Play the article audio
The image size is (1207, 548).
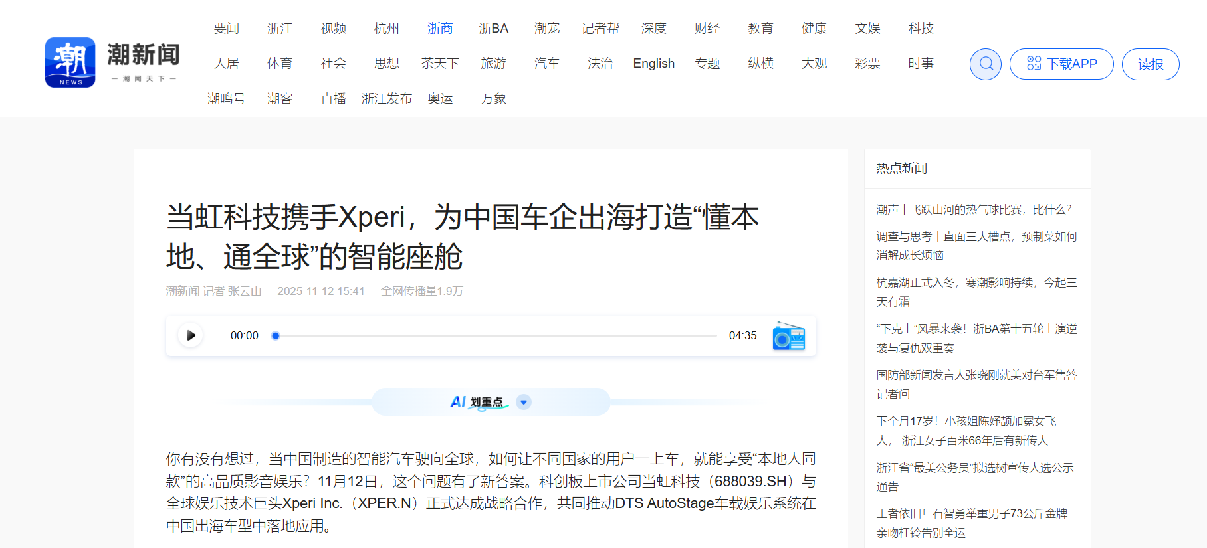[x=191, y=335]
